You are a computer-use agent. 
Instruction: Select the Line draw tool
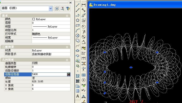click(x=78, y=5)
